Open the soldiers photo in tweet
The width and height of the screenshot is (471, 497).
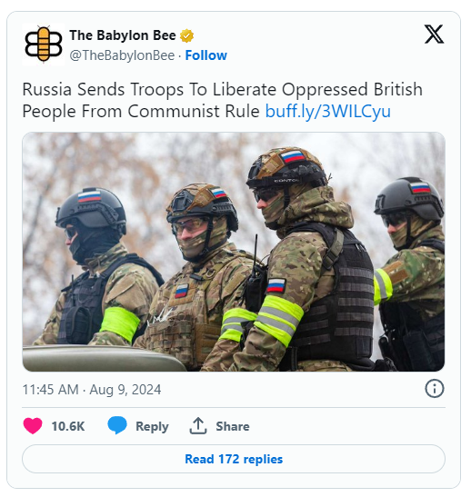coord(234,252)
